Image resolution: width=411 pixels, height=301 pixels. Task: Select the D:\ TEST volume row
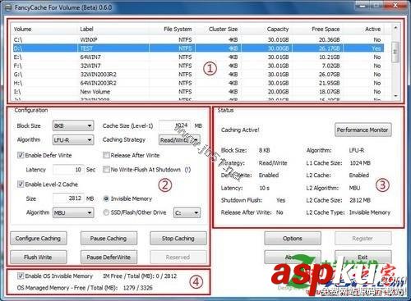click(x=198, y=48)
